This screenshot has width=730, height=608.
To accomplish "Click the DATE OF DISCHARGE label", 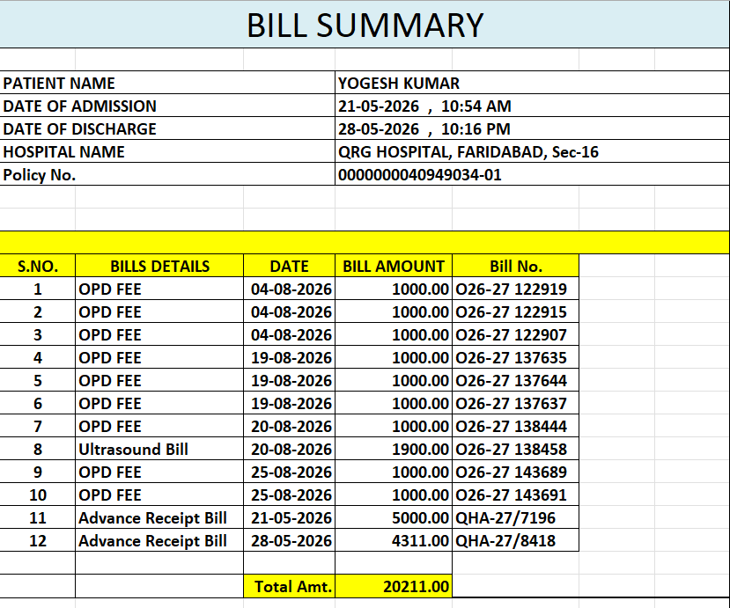I will 167,128.
